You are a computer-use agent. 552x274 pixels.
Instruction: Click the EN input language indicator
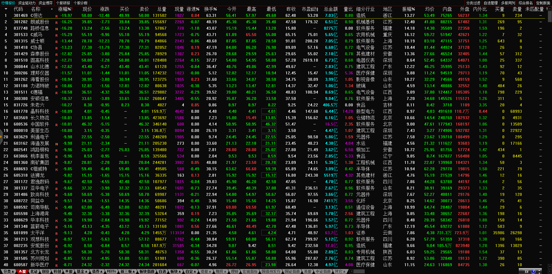526,272
